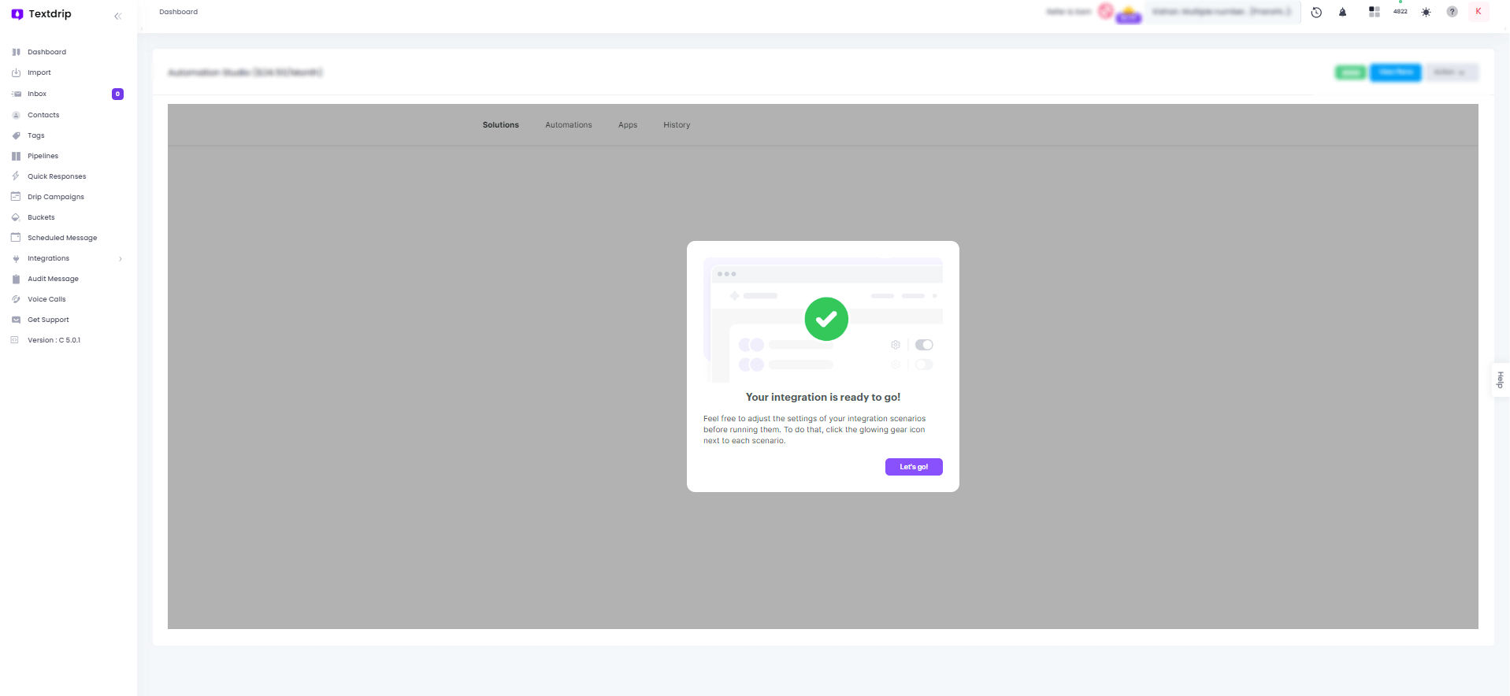The width and height of the screenshot is (1510, 696).
Task: Open the blurred number selector dropdown
Action: (1222, 12)
